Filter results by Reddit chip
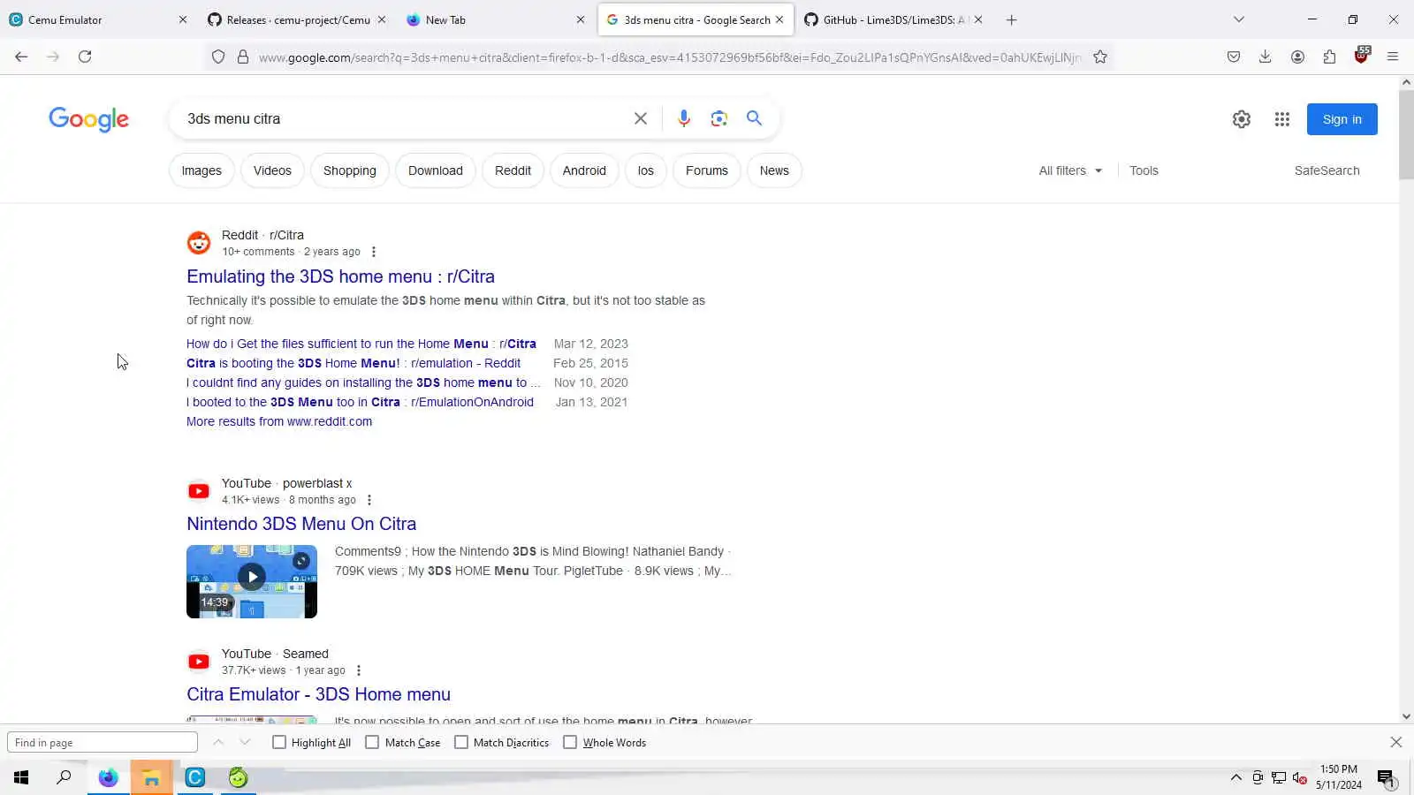The height and width of the screenshot is (795, 1414). (x=513, y=170)
